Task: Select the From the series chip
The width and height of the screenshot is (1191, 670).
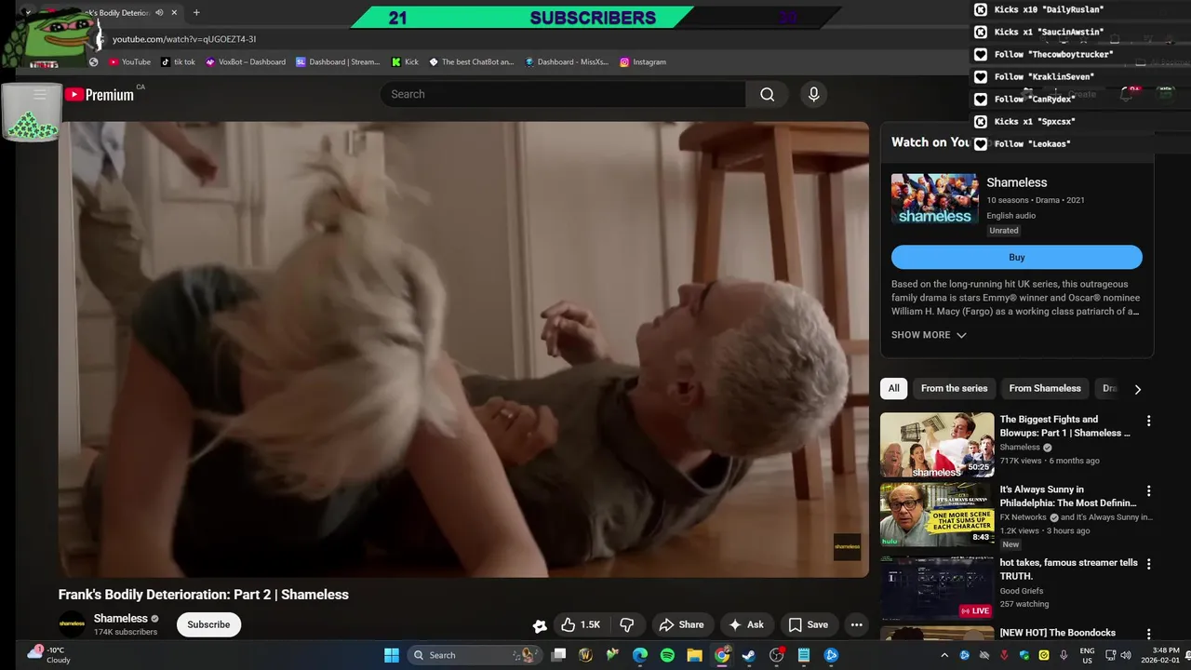Action: 954,388
